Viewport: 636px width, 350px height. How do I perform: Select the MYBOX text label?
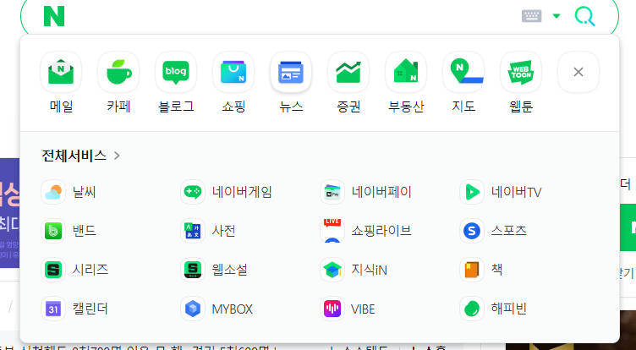[x=232, y=309]
